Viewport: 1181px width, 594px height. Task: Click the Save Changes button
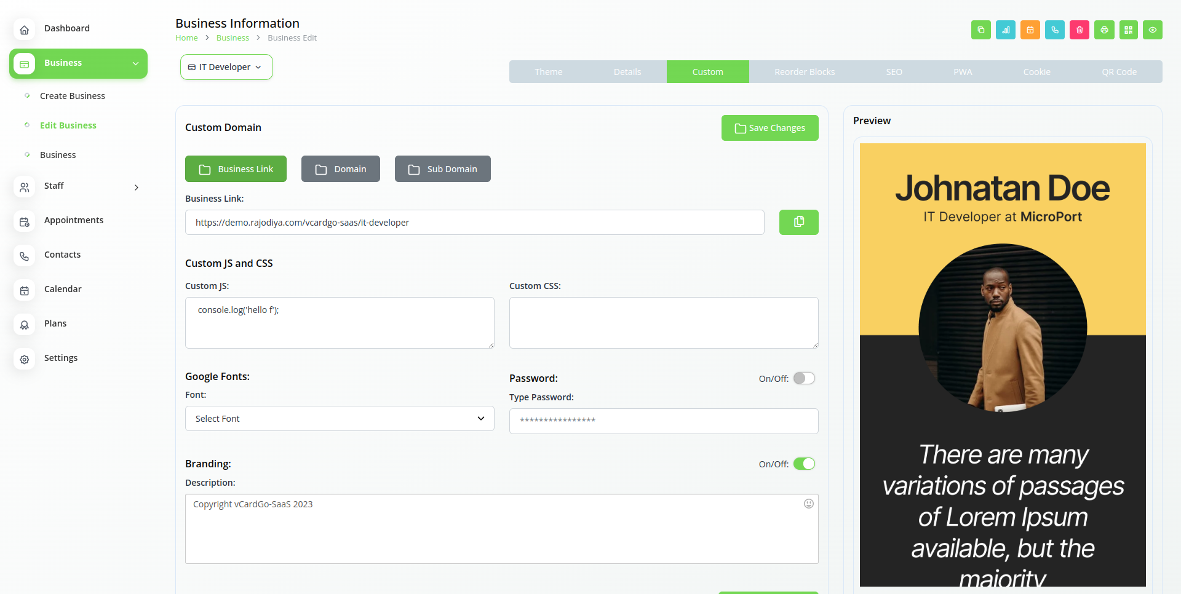(769, 128)
